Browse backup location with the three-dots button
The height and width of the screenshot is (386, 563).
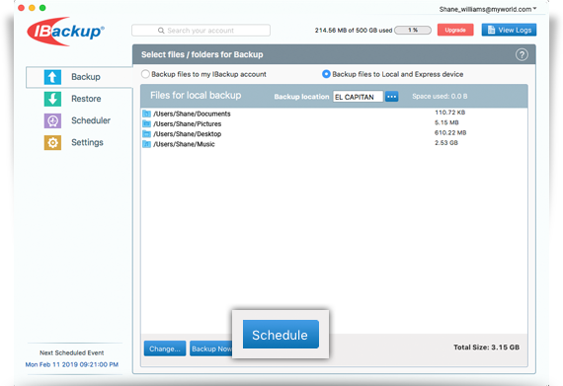coord(391,97)
